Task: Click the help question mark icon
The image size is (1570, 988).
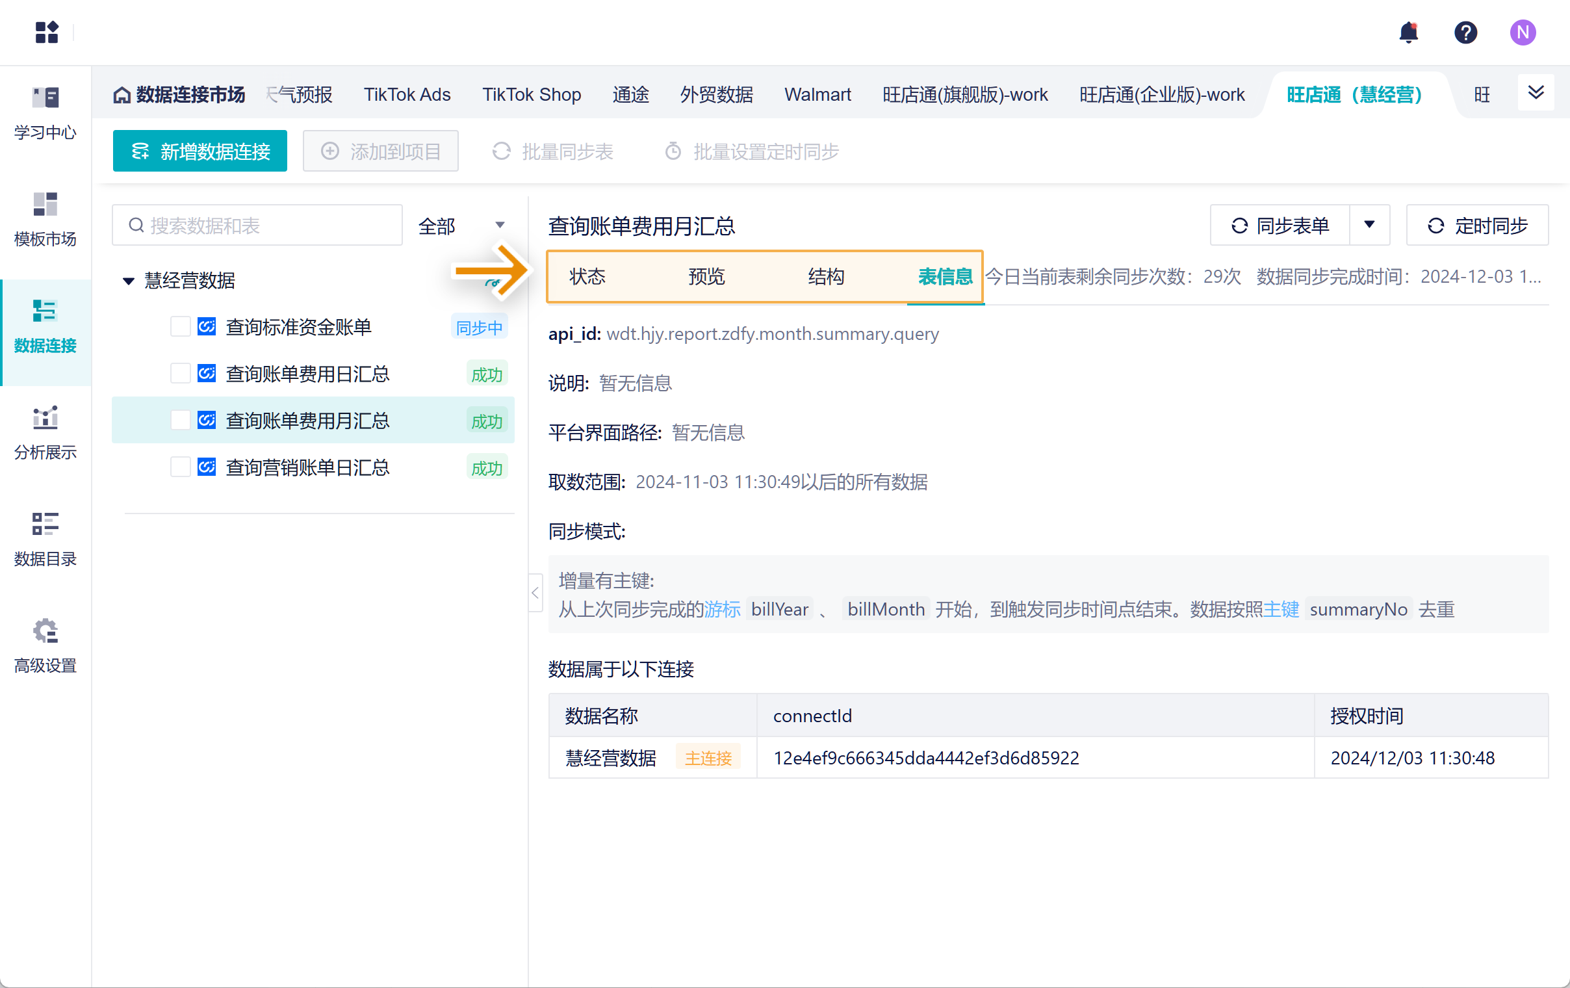Action: [x=1465, y=32]
